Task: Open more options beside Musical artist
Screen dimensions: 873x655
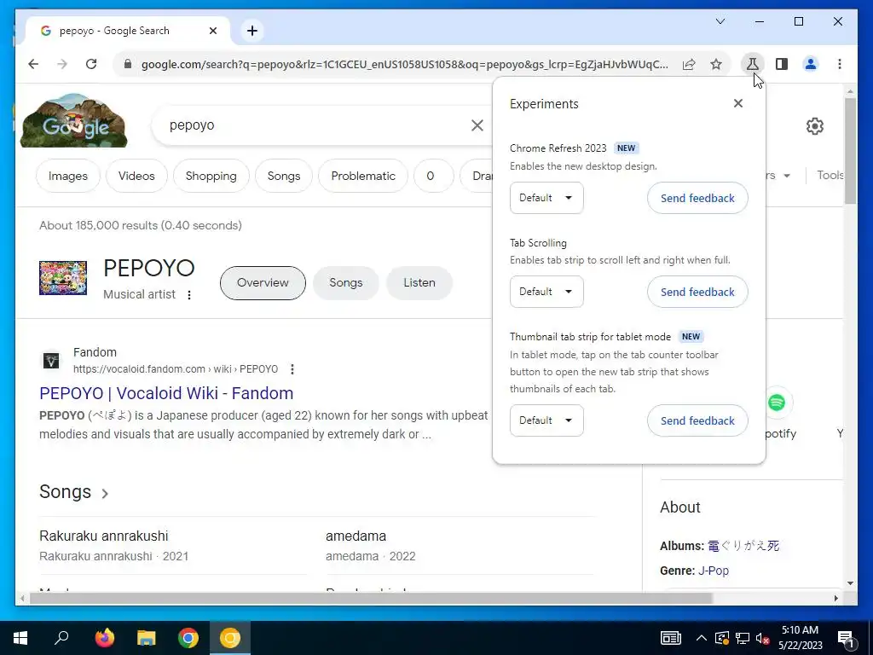Action: click(x=189, y=294)
